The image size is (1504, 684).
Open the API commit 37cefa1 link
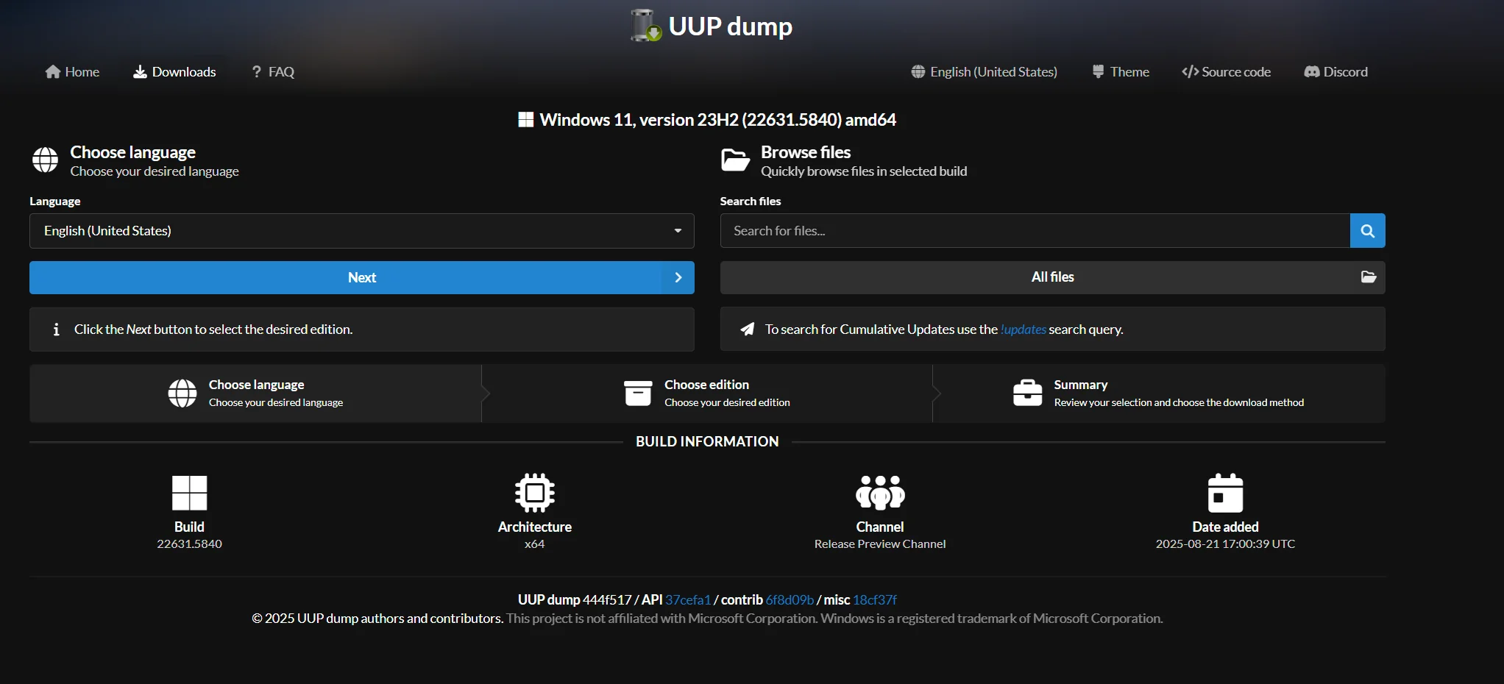click(688, 599)
